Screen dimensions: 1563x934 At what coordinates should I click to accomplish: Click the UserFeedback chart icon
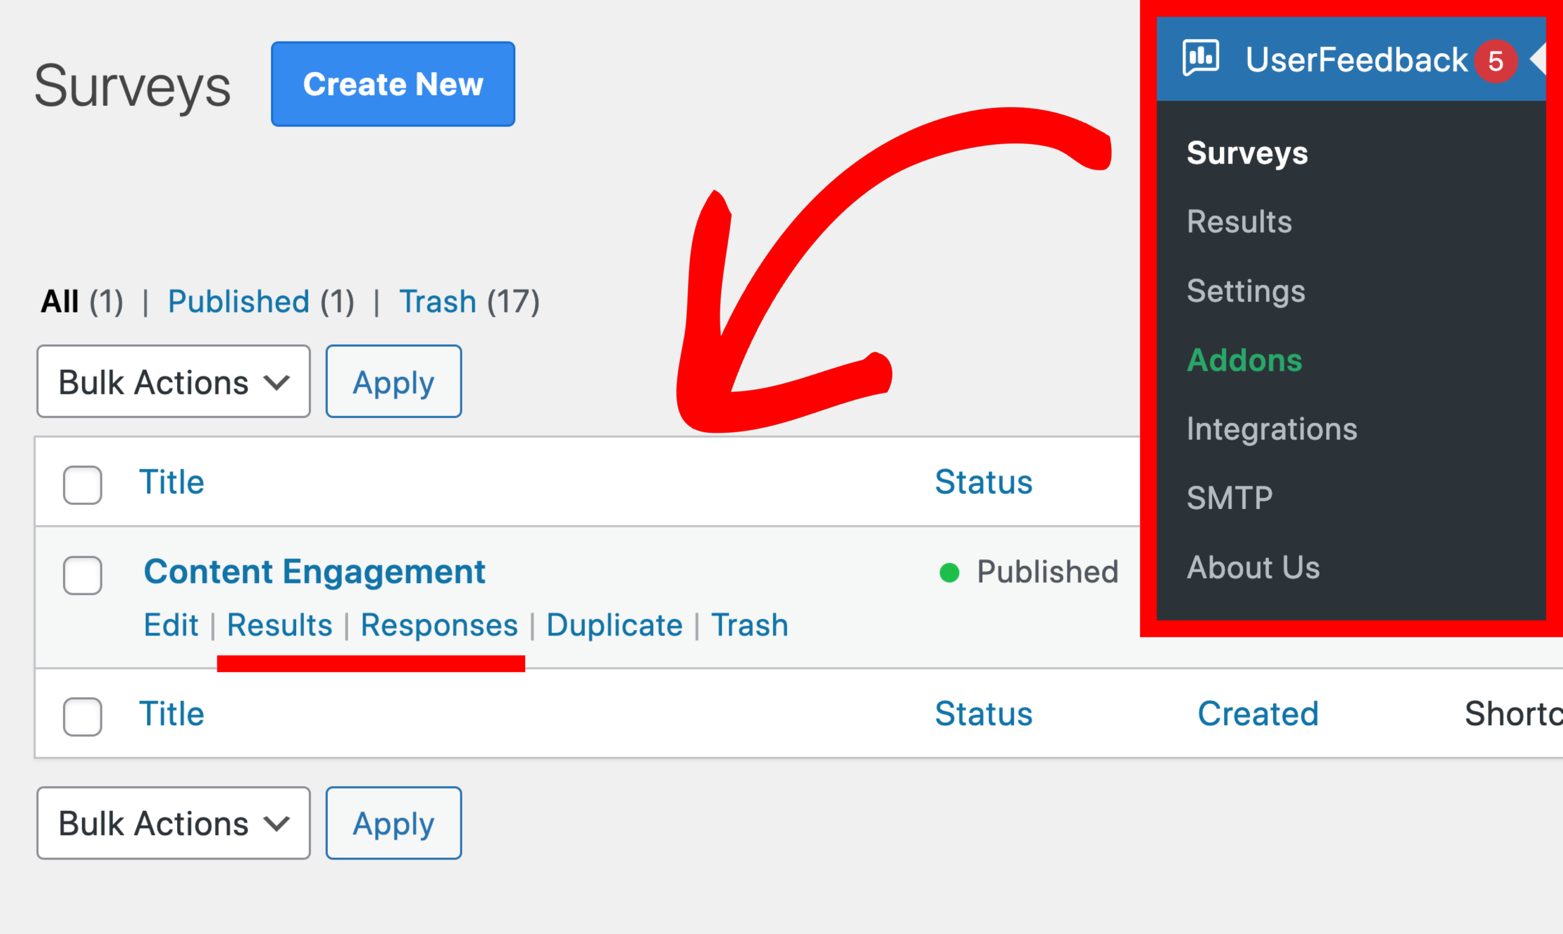pyautogui.click(x=1200, y=58)
